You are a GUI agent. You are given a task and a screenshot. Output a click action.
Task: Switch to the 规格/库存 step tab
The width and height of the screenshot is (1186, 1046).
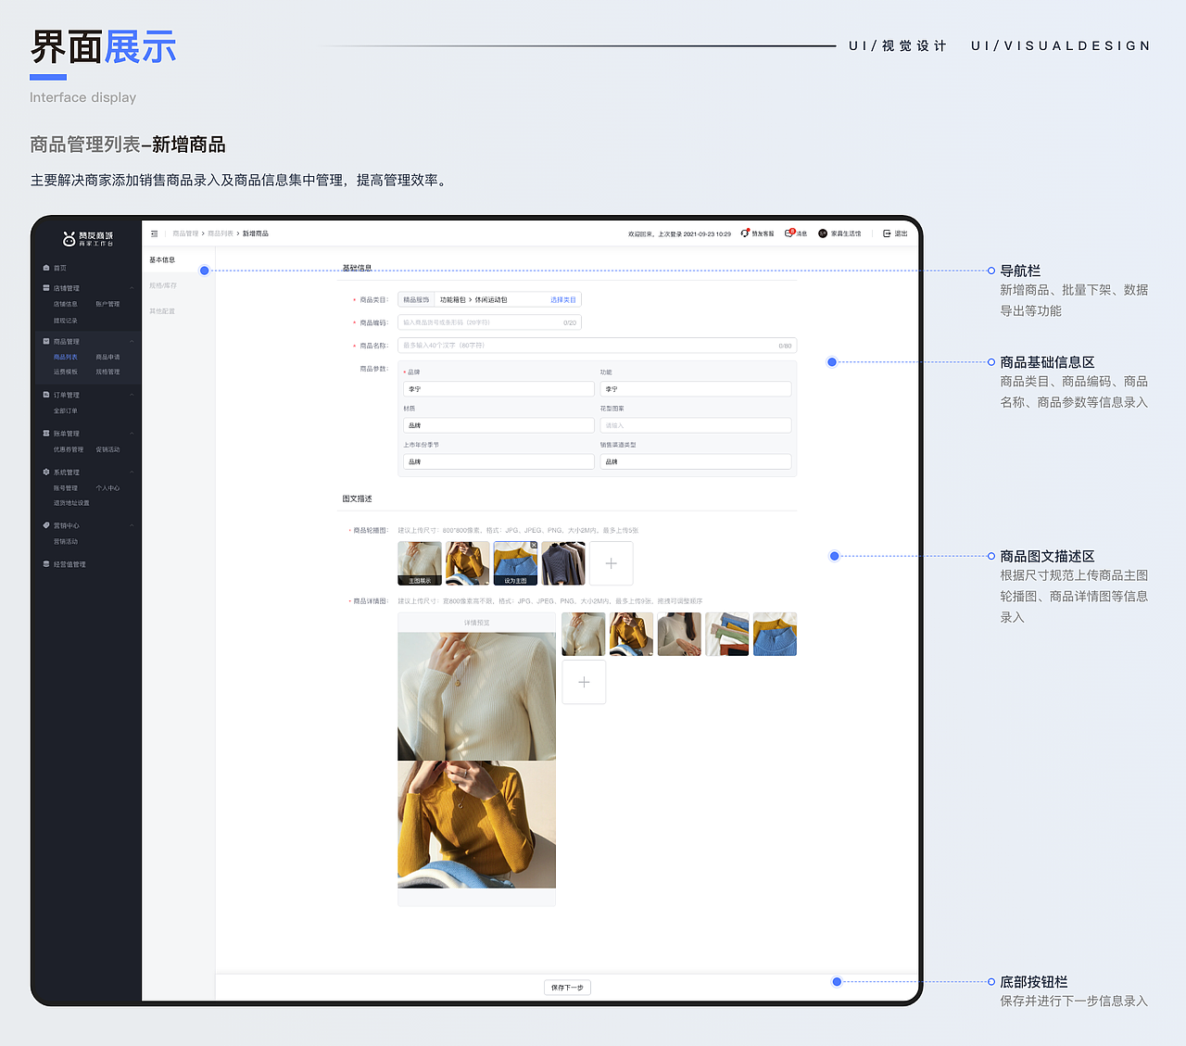click(x=162, y=285)
